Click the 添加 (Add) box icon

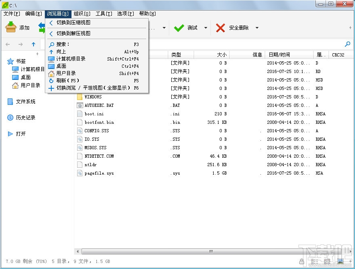(11, 27)
